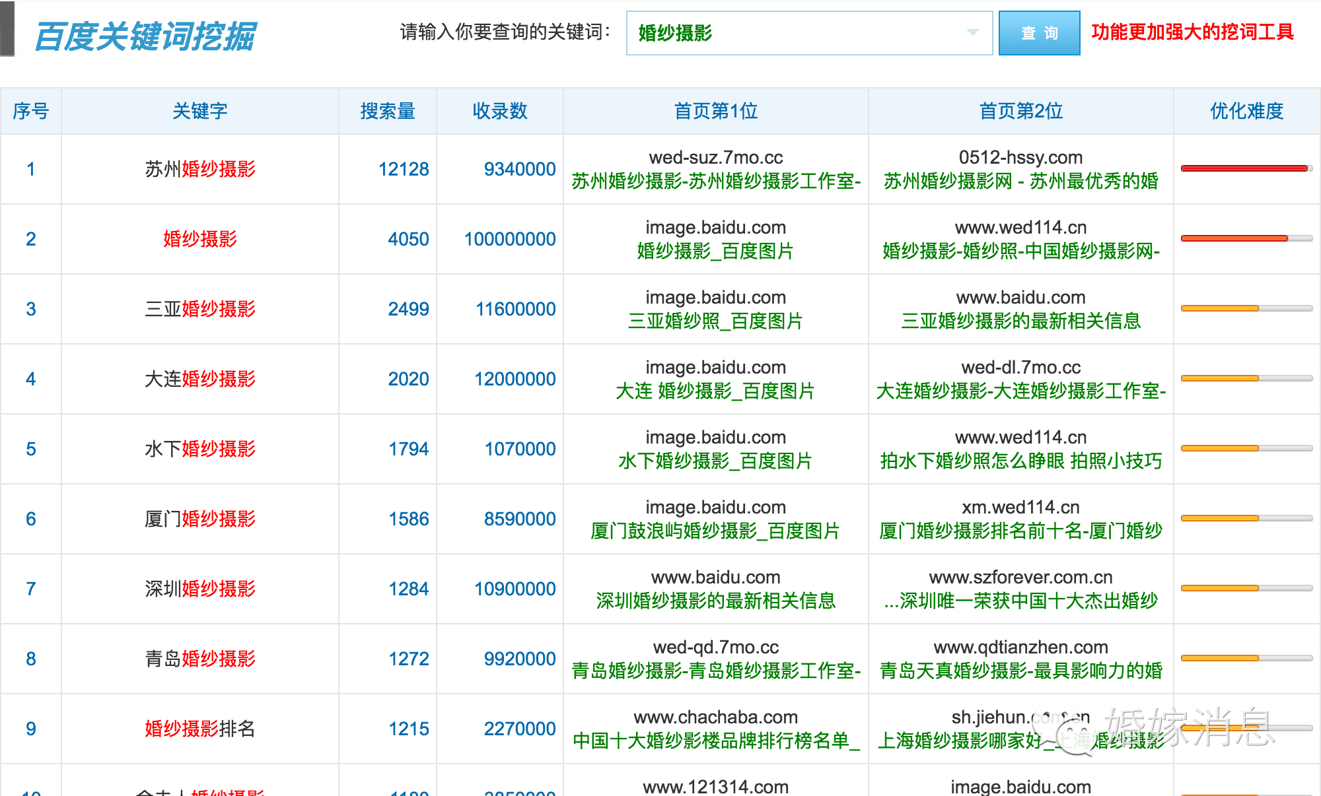Image resolution: width=1321 pixels, height=796 pixels.
Task: Click search volume 1272
Action: pyautogui.click(x=408, y=659)
